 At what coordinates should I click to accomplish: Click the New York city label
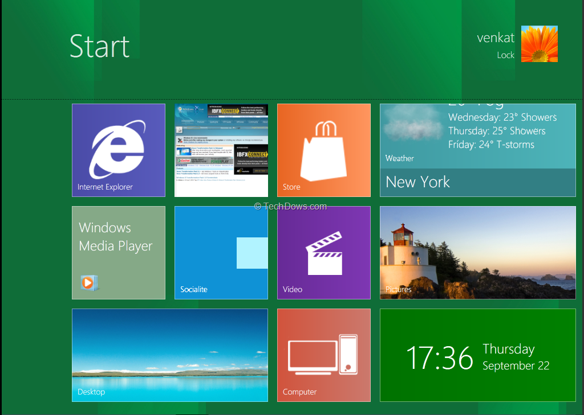(417, 182)
